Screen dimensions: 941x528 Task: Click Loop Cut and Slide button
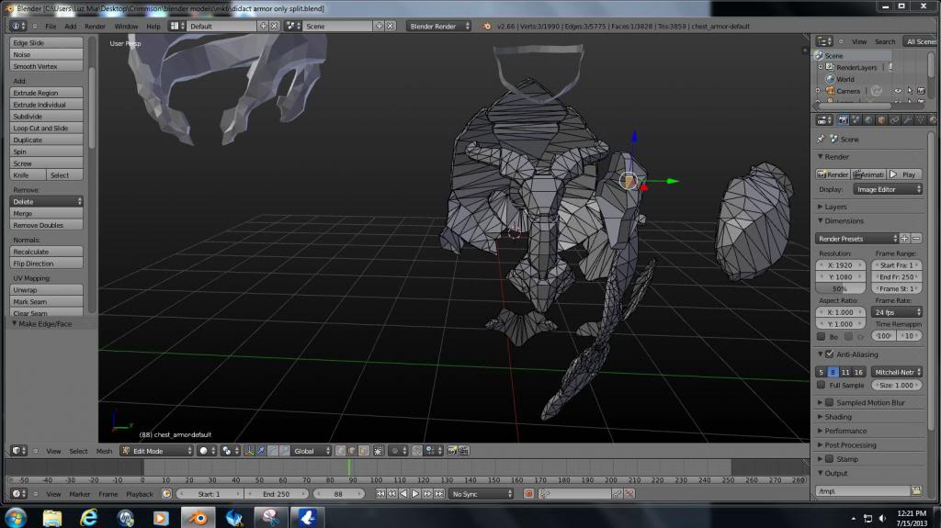click(46, 128)
